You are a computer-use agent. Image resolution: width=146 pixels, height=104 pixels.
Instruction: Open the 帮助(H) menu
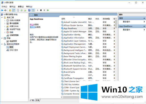29,7
